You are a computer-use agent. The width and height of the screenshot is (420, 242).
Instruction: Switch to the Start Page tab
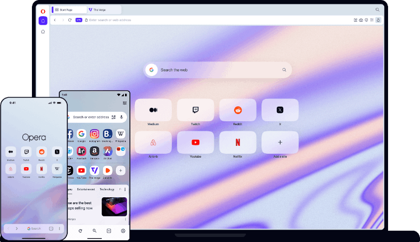(x=68, y=10)
